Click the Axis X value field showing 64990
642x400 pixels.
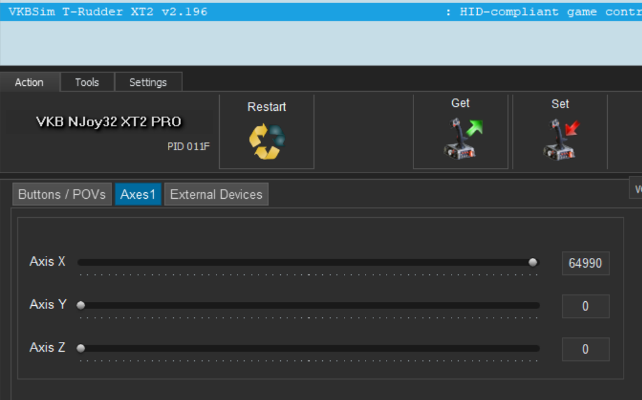[x=585, y=263]
